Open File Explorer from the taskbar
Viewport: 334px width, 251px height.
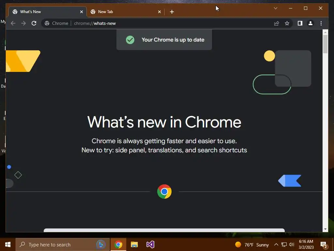click(134, 244)
